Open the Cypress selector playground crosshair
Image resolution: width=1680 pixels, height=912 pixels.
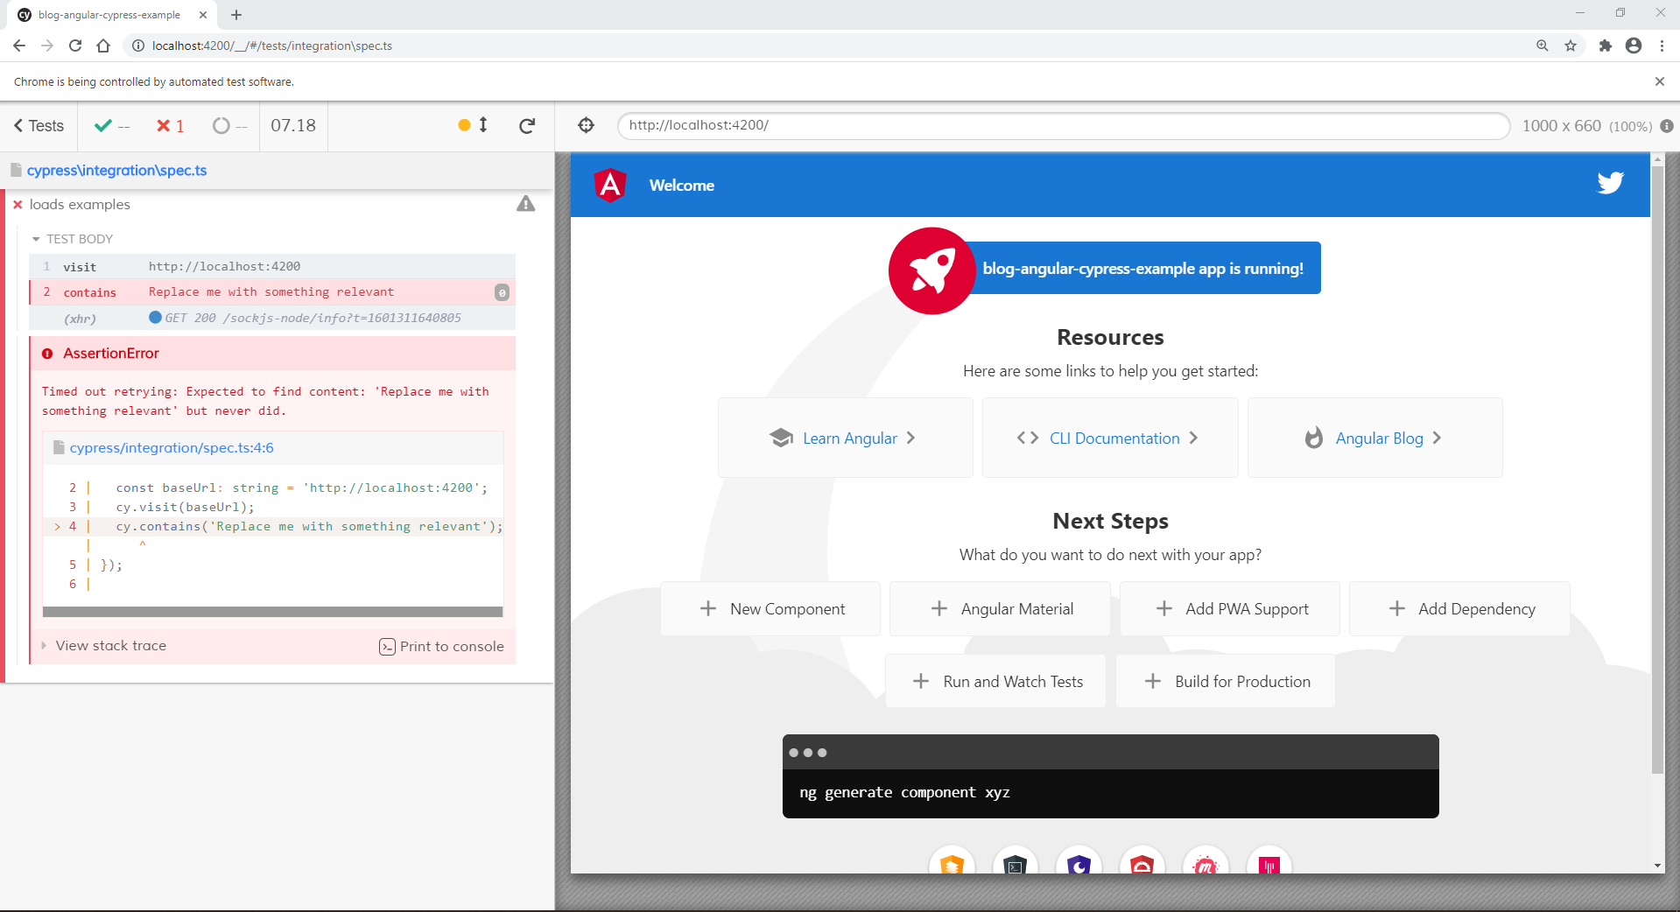pyautogui.click(x=587, y=125)
